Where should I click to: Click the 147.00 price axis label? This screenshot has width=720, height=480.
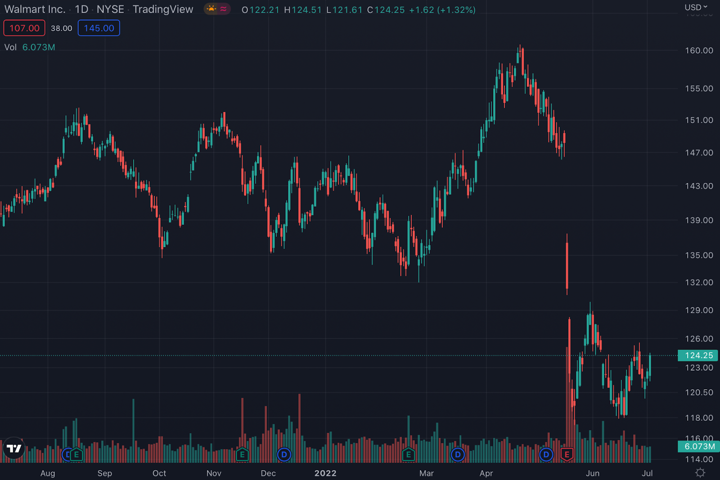[699, 153]
